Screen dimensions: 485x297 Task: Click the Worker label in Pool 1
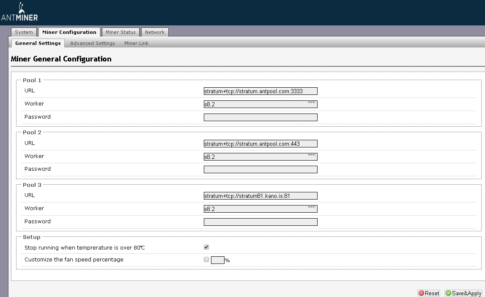[x=34, y=103]
